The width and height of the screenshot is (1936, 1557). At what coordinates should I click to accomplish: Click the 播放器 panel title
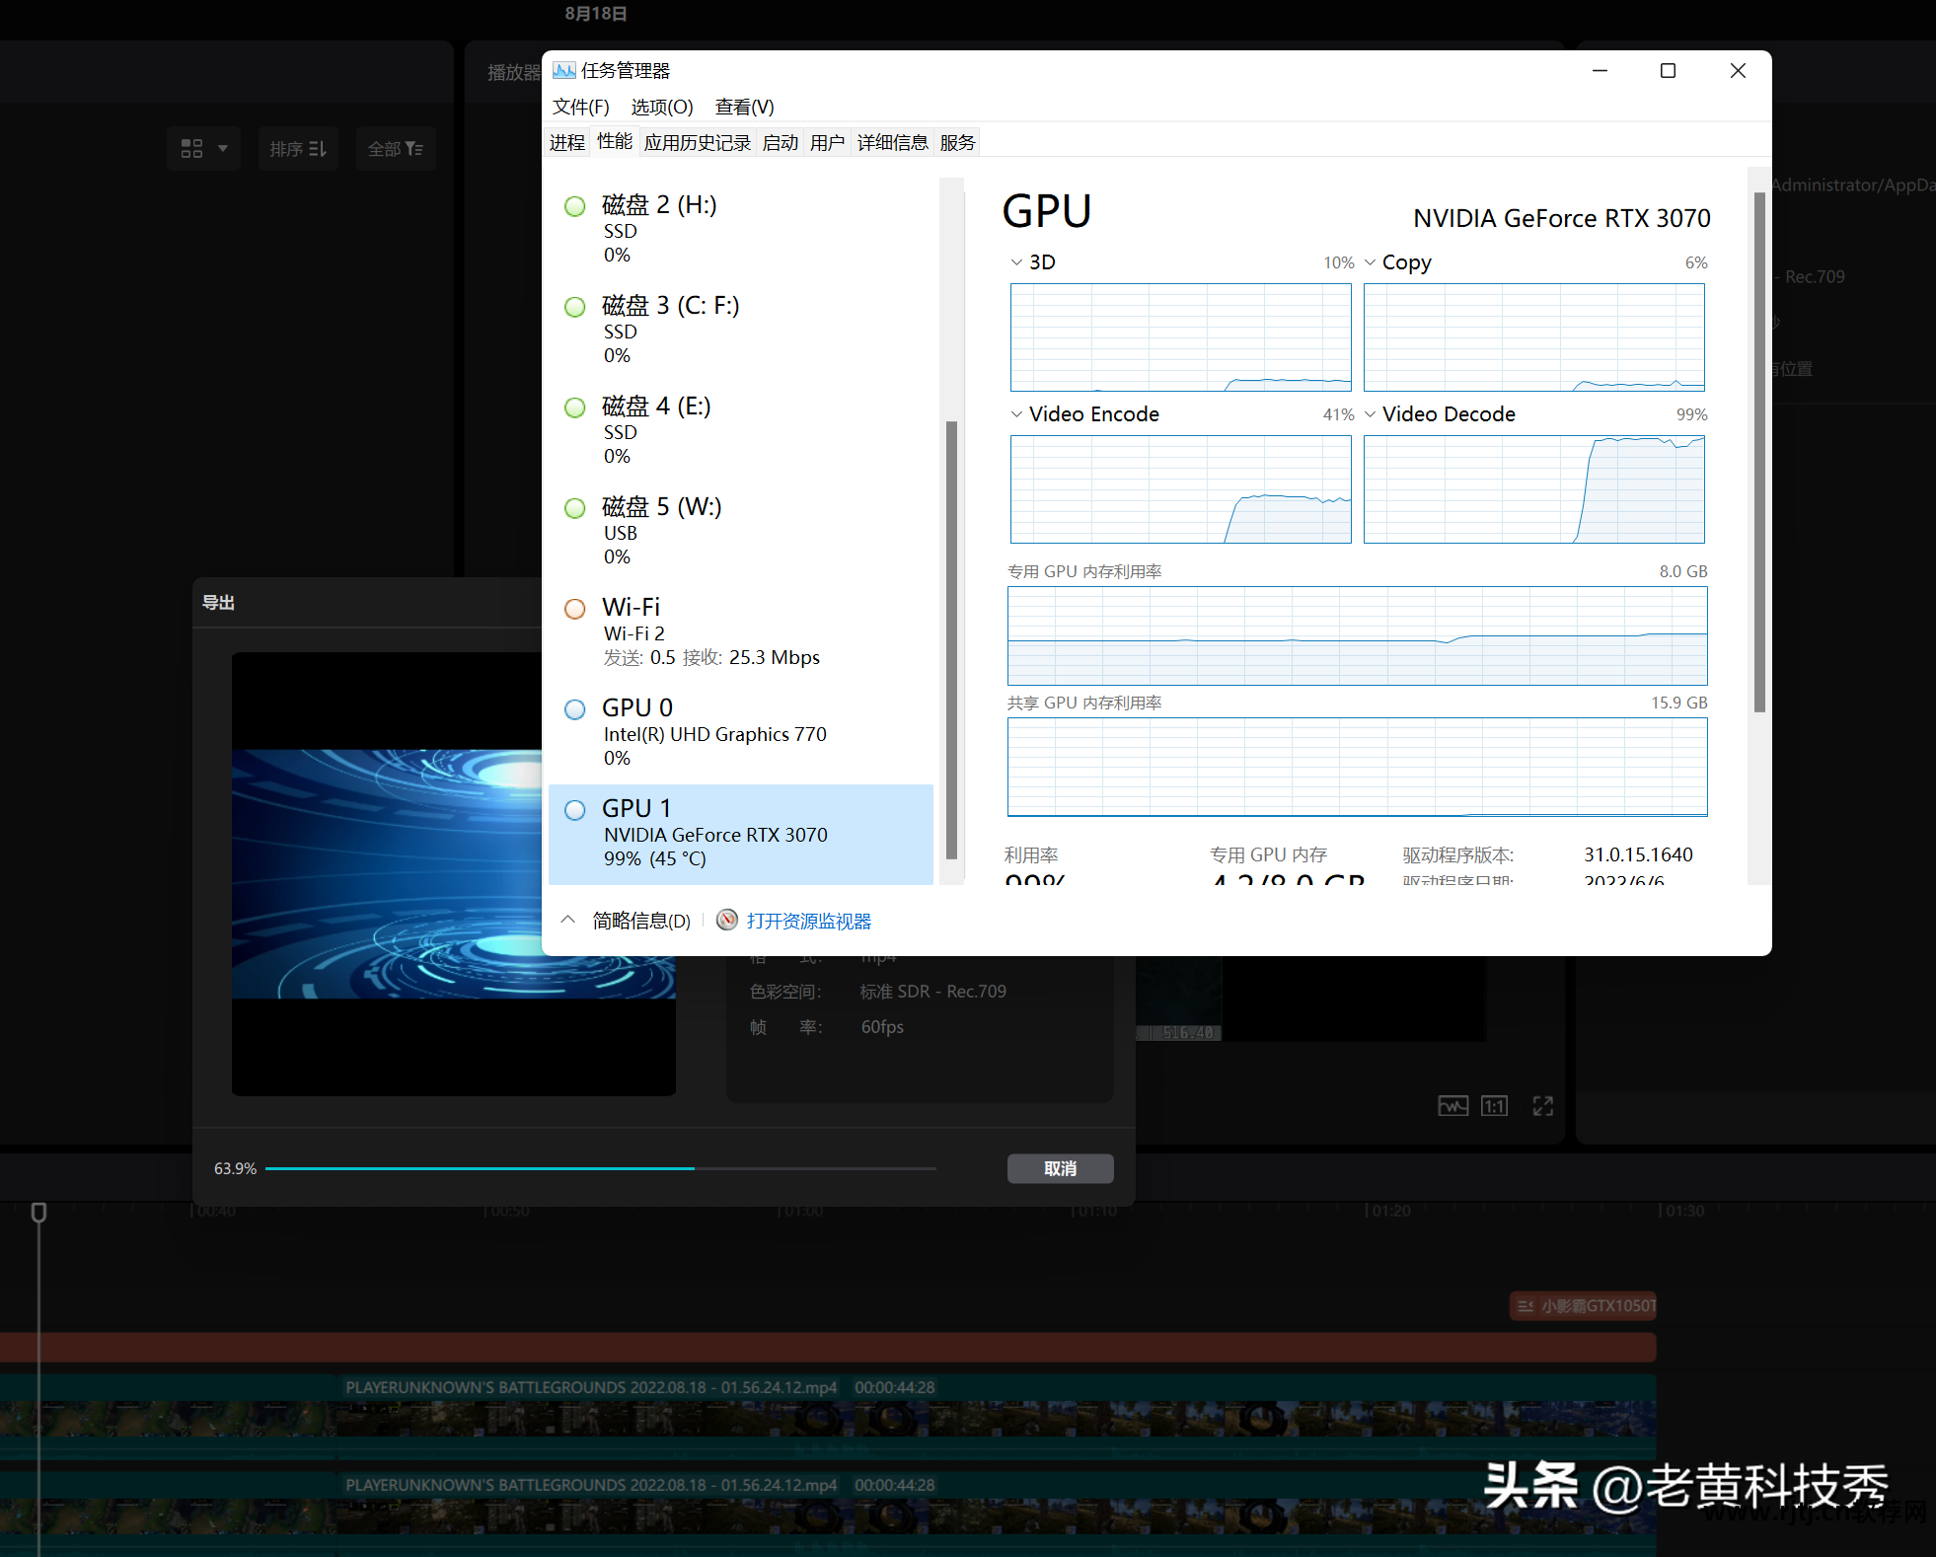[x=514, y=72]
